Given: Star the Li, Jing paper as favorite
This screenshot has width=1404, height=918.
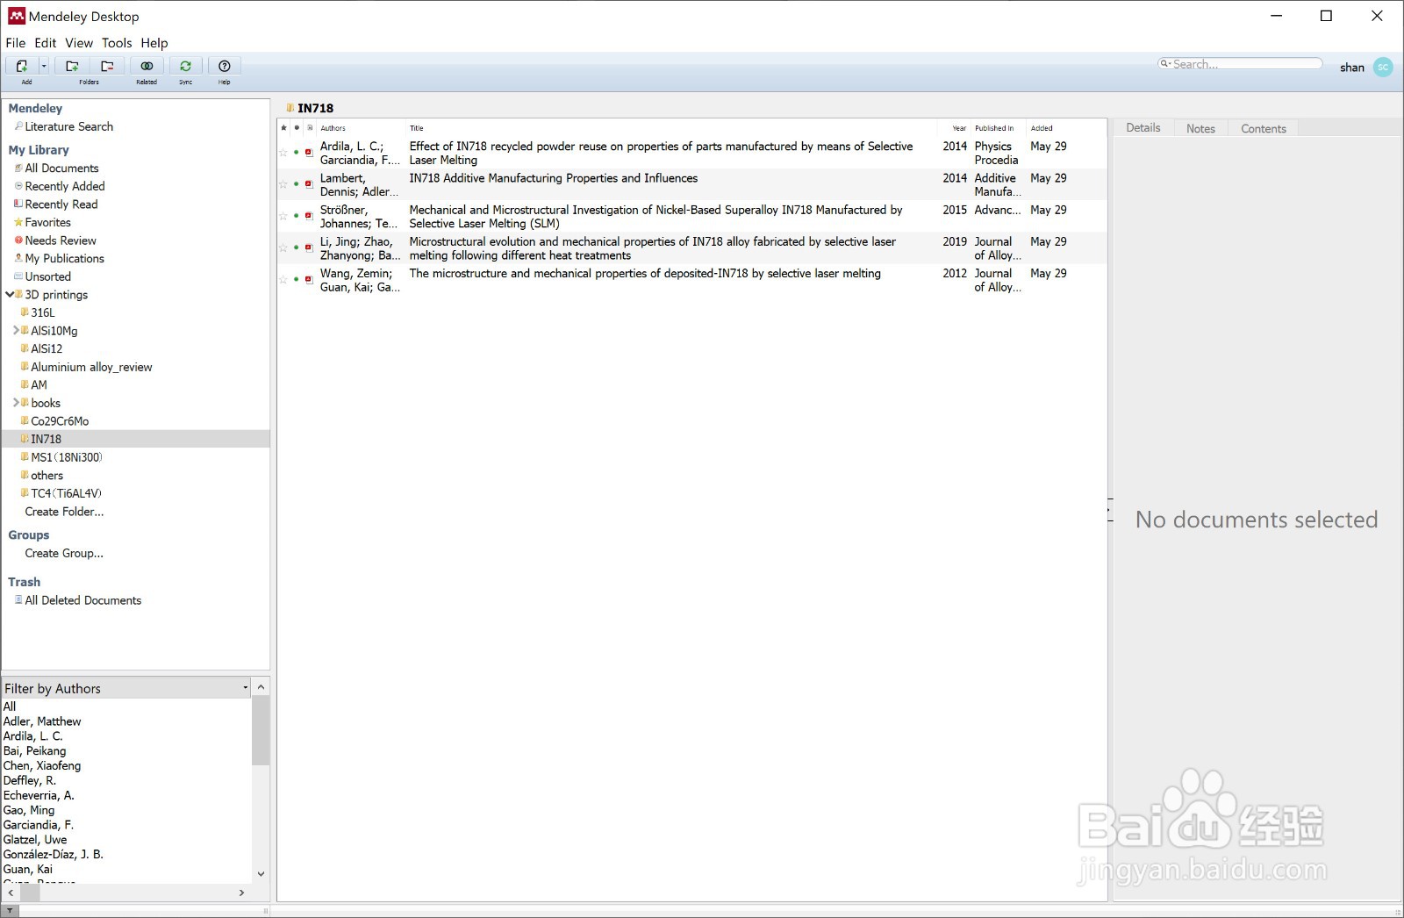Looking at the screenshot, I should tap(283, 247).
